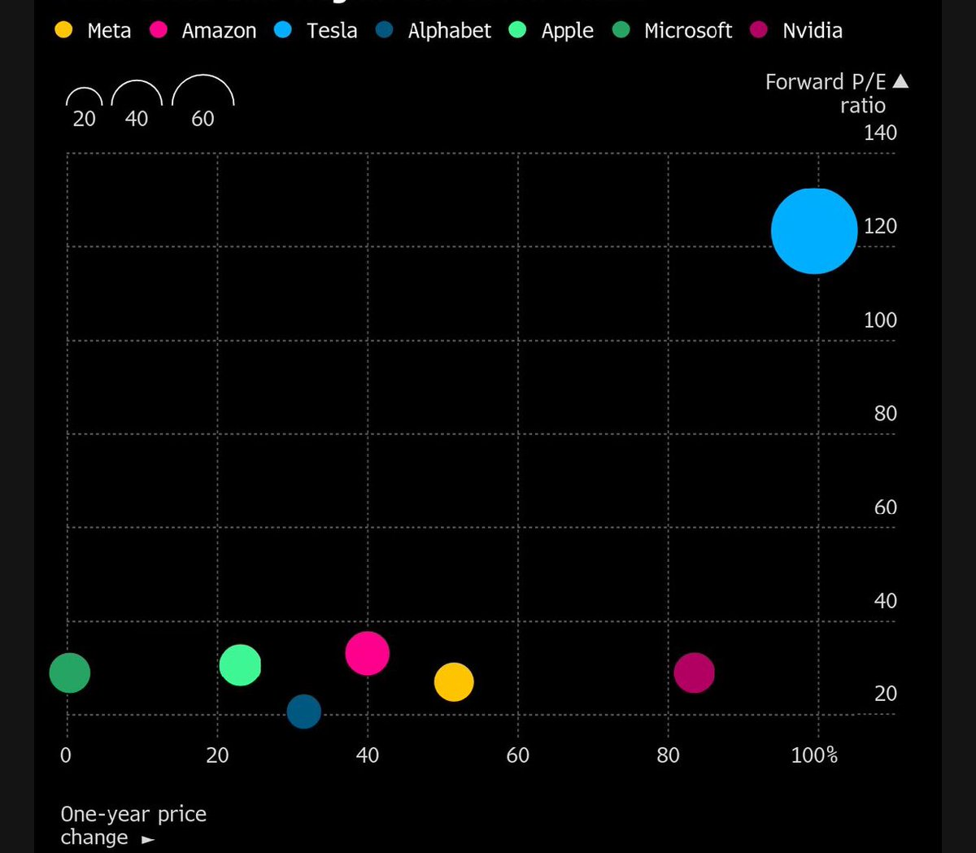Click the Meta yellow legend dot

[63, 30]
